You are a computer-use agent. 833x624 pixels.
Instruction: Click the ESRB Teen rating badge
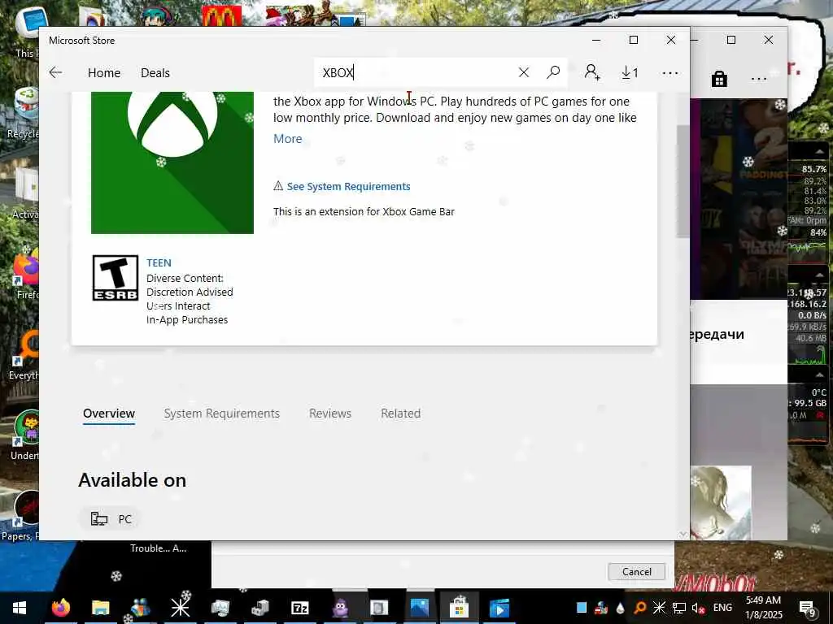(x=116, y=278)
